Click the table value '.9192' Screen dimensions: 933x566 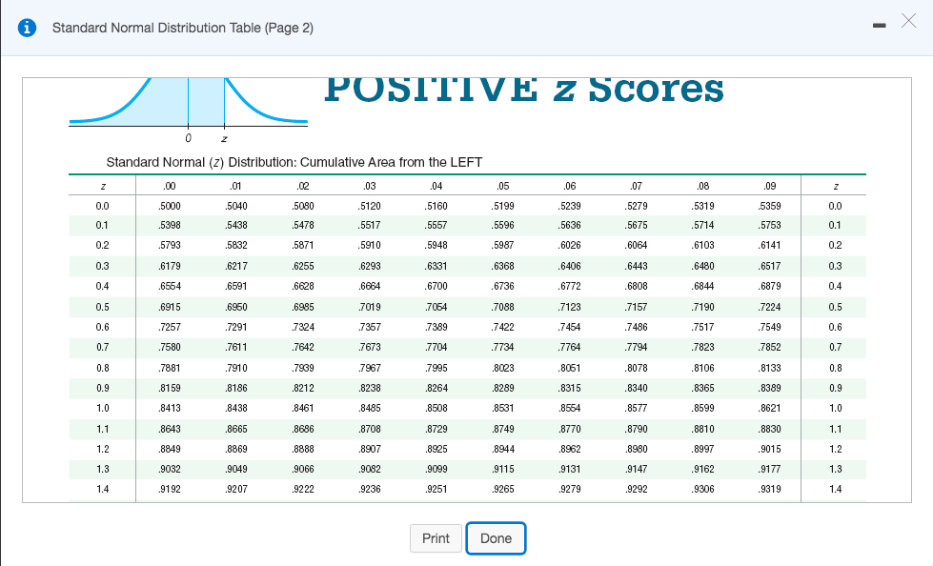pyautogui.click(x=170, y=489)
